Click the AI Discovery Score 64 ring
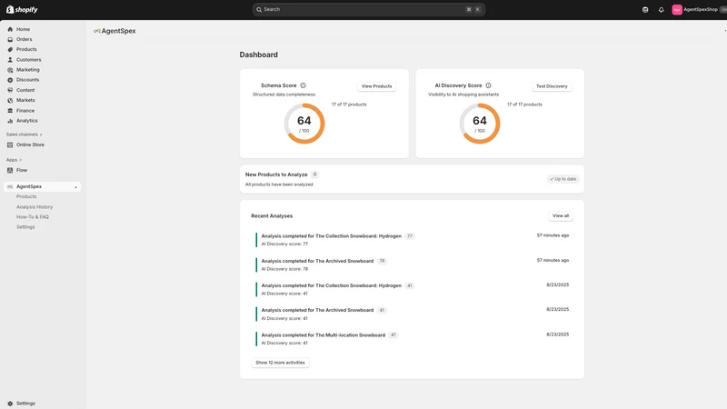Image resolution: width=727 pixels, height=409 pixels. point(480,124)
